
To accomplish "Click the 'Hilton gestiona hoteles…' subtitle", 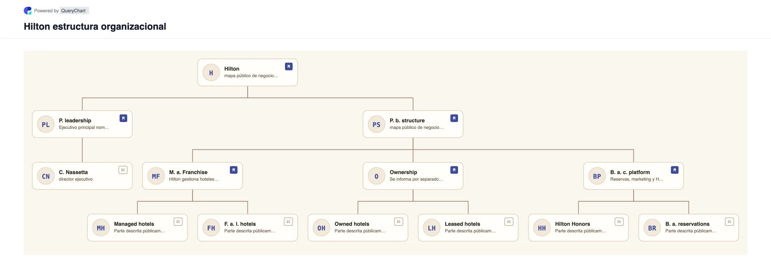I will click(x=194, y=179).
